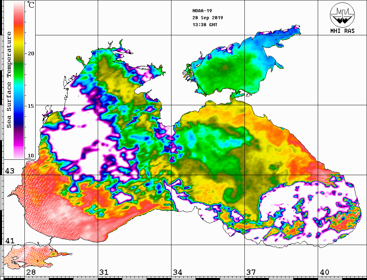
Task: Click the "°C" unit label
Action: pos(31,5)
